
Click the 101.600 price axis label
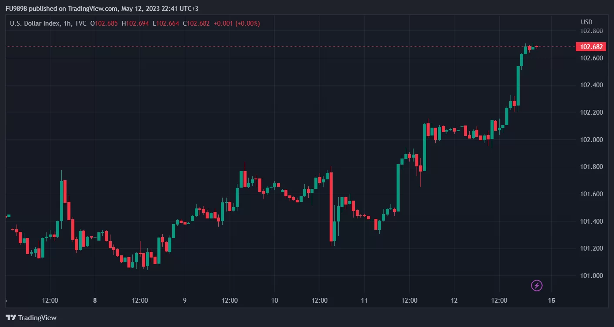pos(591,194)
